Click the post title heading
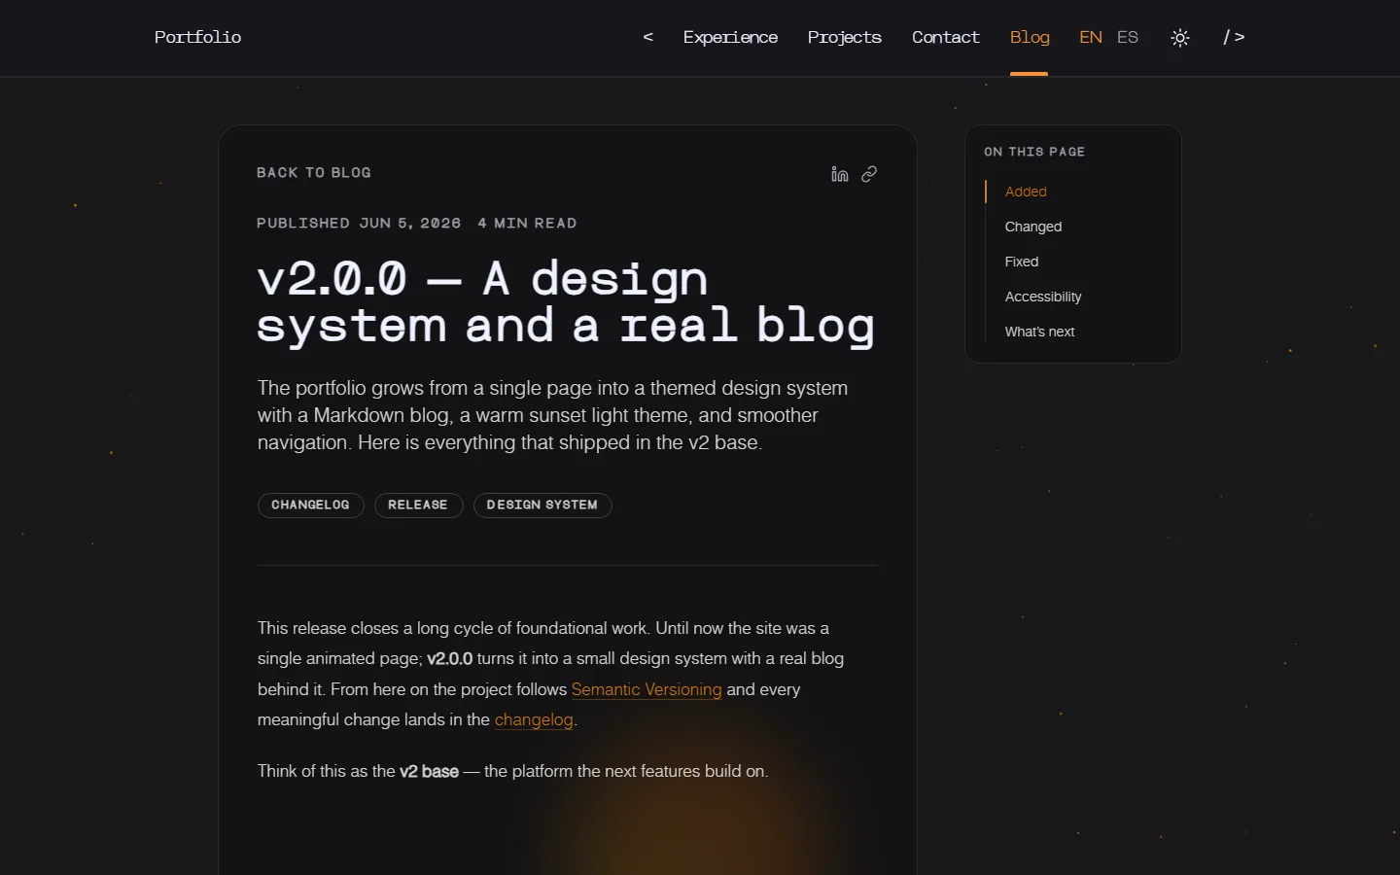 tap(566, 302)
